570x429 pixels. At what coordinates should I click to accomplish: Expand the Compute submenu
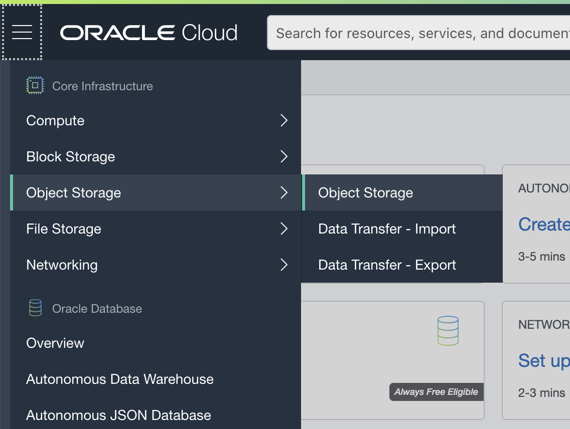click(x=284, y=120)
